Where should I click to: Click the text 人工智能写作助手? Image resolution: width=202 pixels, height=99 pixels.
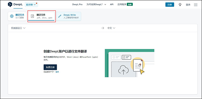(x=71, y=18)
